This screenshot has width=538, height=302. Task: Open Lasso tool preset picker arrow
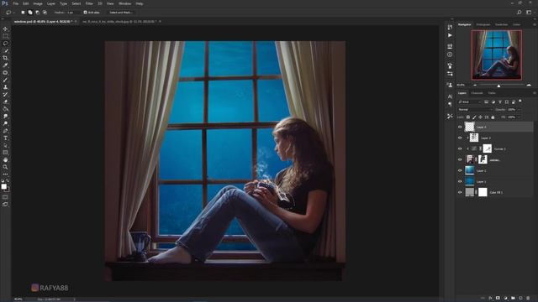point(13,13)
